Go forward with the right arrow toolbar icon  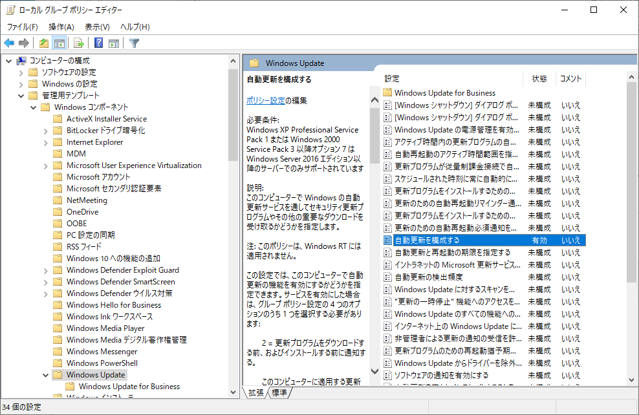click(24, 43)
